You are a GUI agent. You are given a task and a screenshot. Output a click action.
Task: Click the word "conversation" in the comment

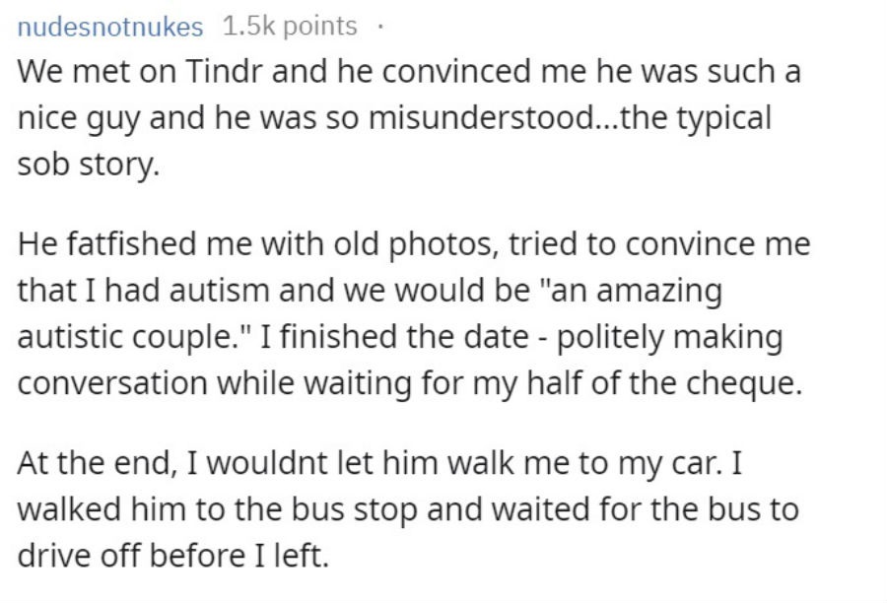(x=112, y=383)
